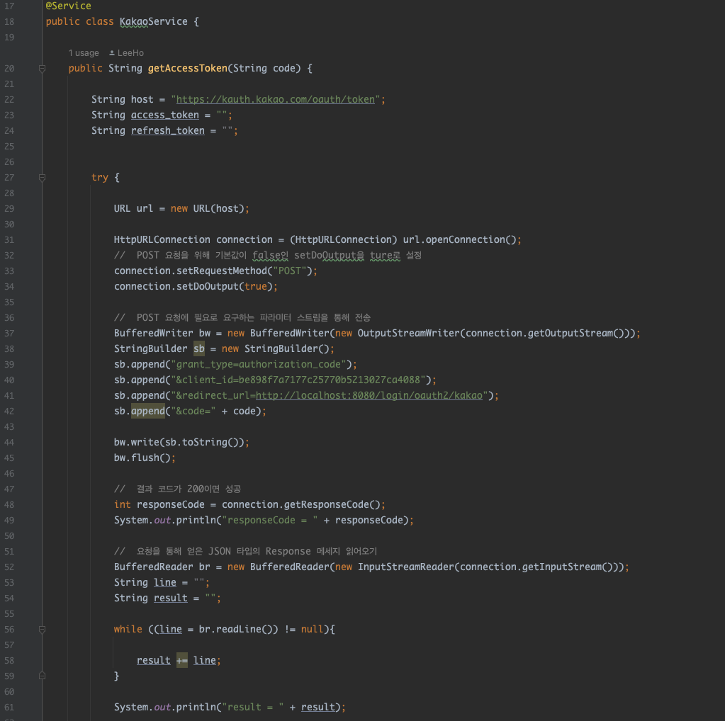Collapse the try block fold marker
This screenshot has width=725, height=721.
42,178
